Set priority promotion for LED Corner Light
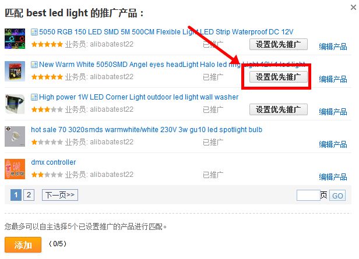The image size is (359, 259). tap(279, 109)
